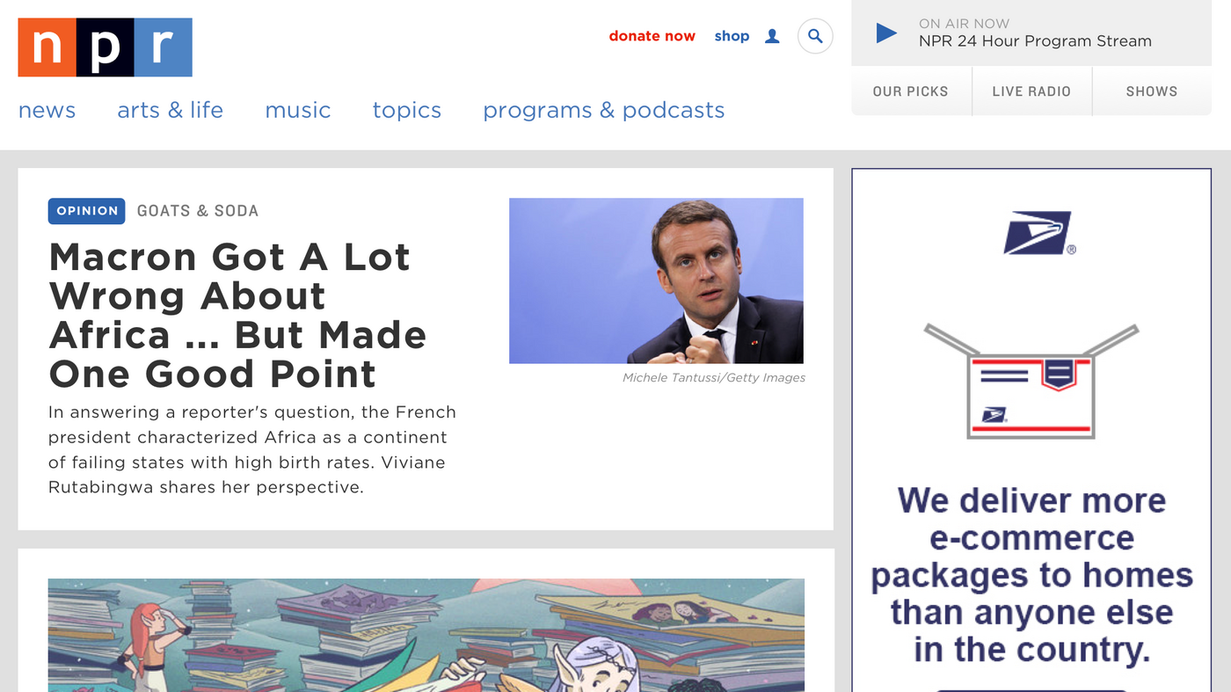Open programs & podcasts
The height and width of the screenshot is (692, 1231).
[x=603, y=109]
